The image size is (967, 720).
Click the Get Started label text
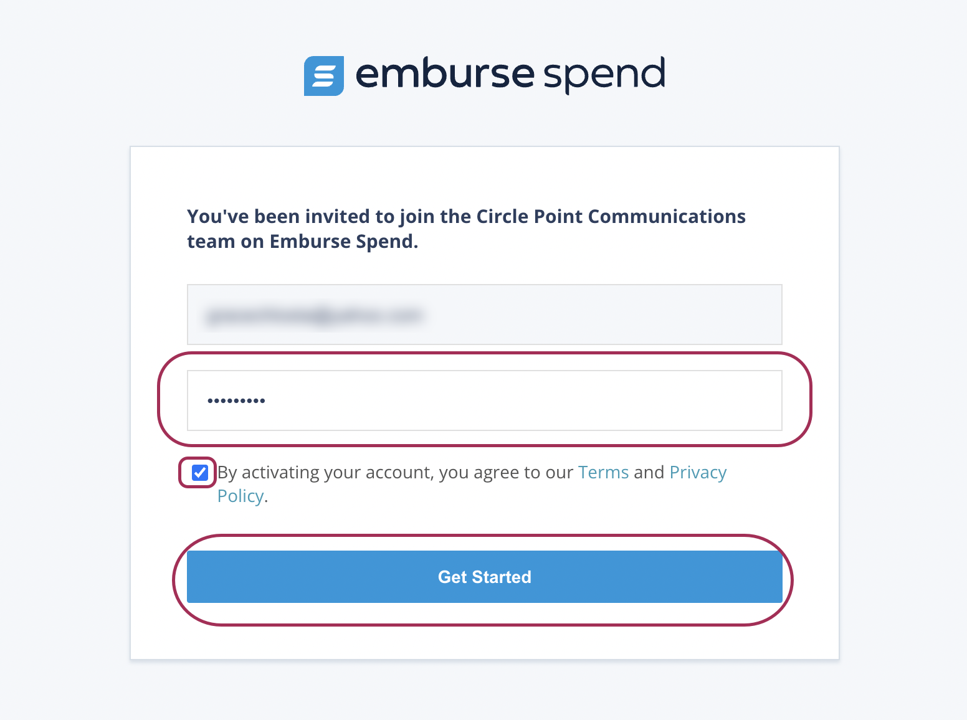point(484,577)
